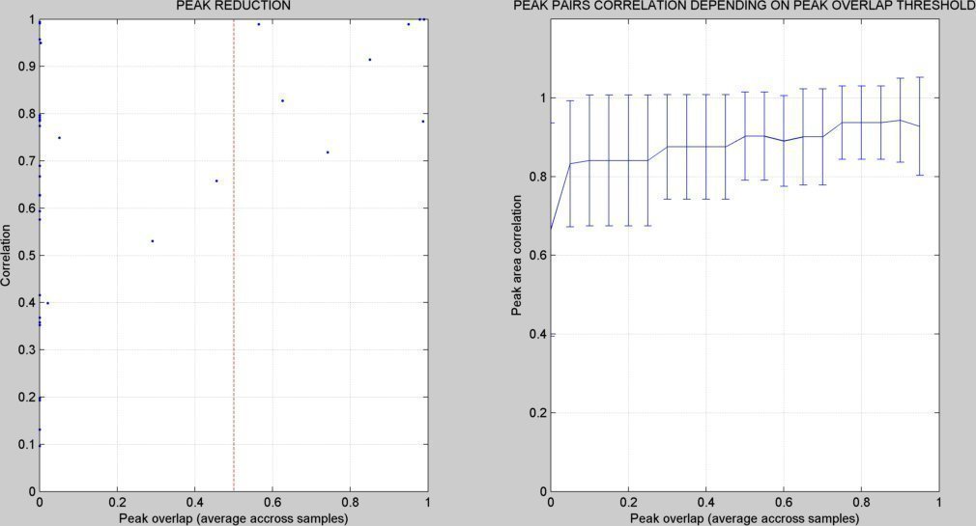
Task: Click the x-axis label under the left plot
Action: 233,518
